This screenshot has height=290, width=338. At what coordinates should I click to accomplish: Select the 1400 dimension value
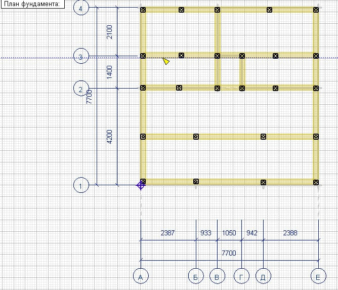[x=110, y=72]
